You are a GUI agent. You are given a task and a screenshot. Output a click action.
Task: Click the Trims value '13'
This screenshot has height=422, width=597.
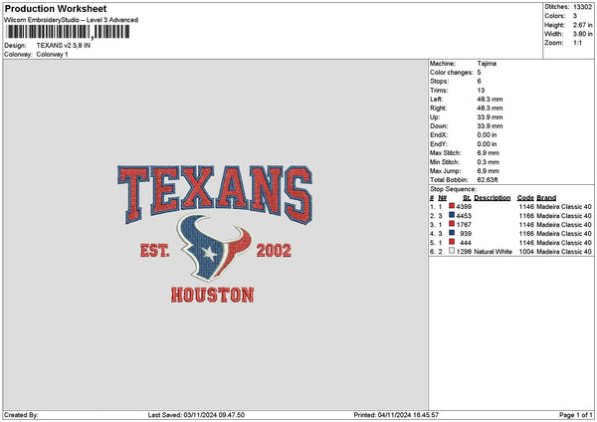(x=481, y=91)
